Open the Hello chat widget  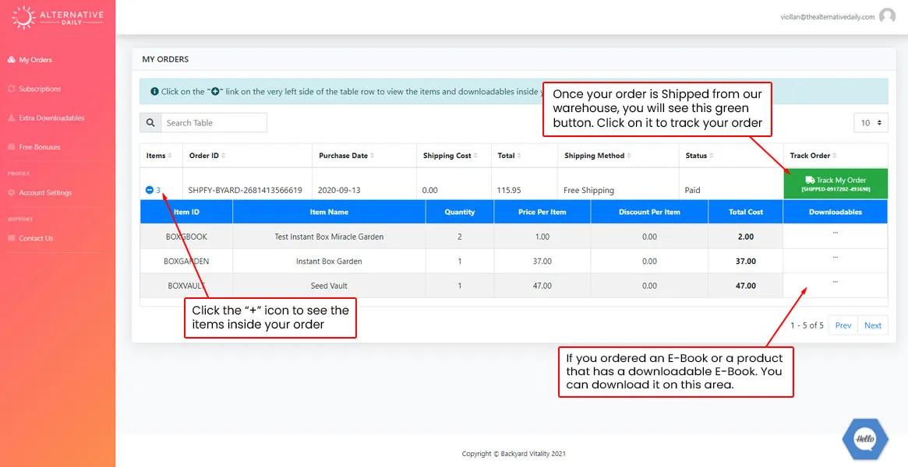pyautogui.click(x=865, y=439)
